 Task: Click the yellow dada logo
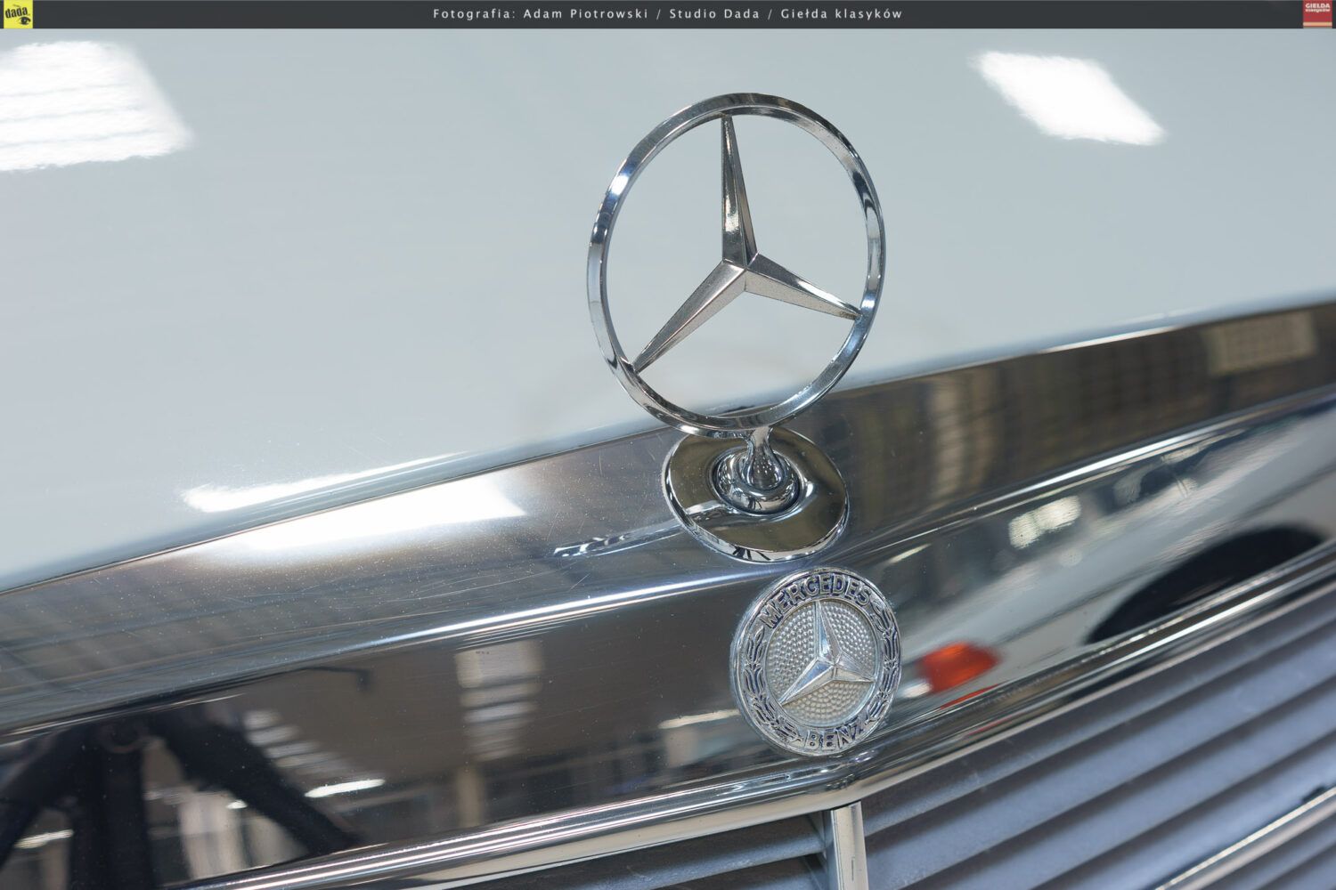click(x=17, y=13)
